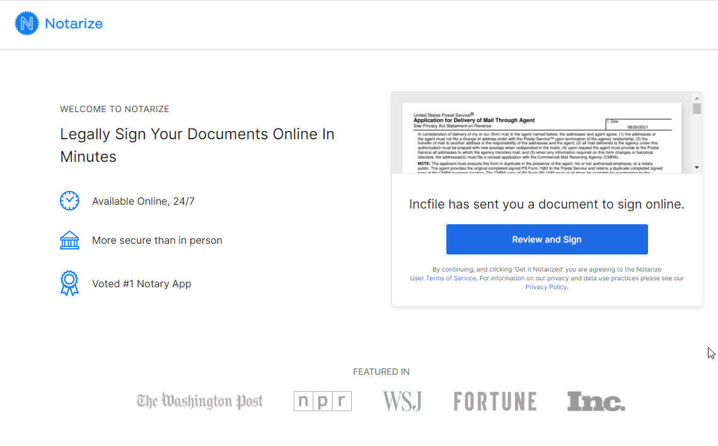Click the bank building security icon
Viewport: 718px width, 446px height.
click(69, 240)
